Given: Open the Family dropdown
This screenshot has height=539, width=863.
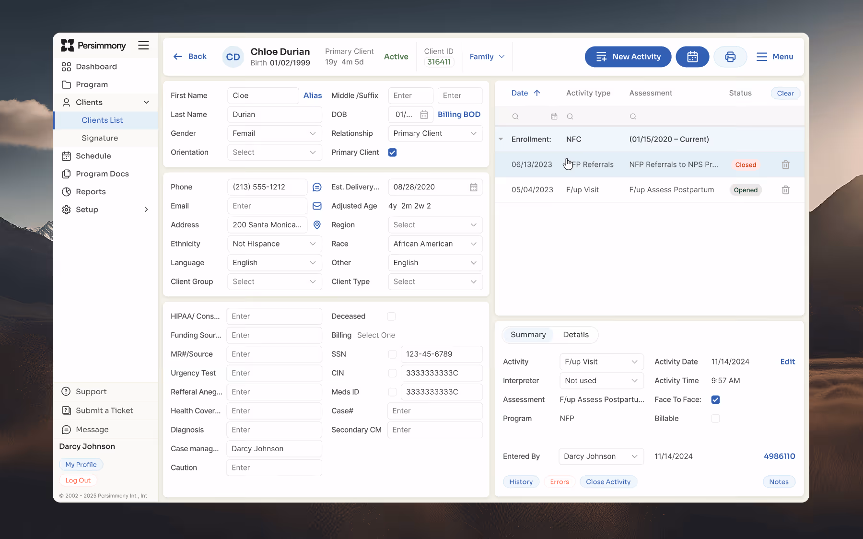Looking at the screenshot, I should pyautogui.click(x=487, y=57).
